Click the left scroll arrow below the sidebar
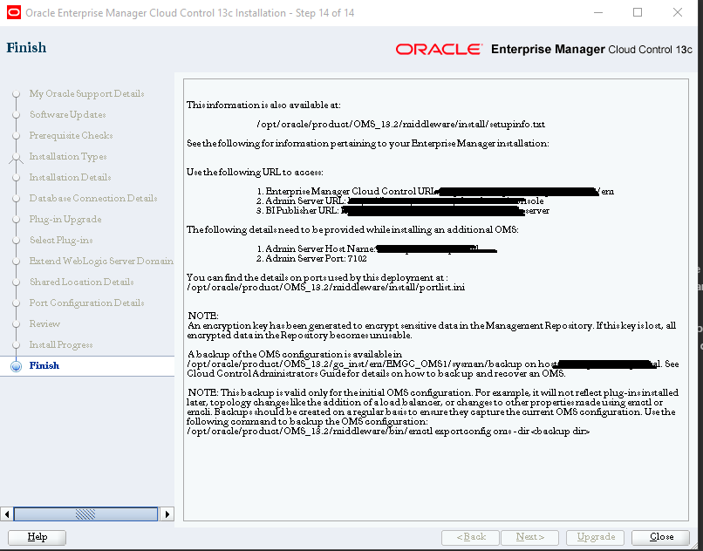 6,514
